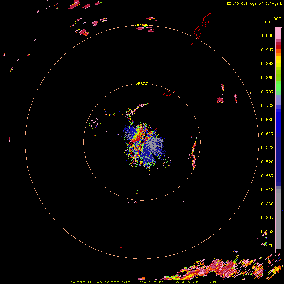Click the CORRELATION COEFFICIENT (CC) caption
Viewport: 284px width, 284px height.
[x=111, y=282]
